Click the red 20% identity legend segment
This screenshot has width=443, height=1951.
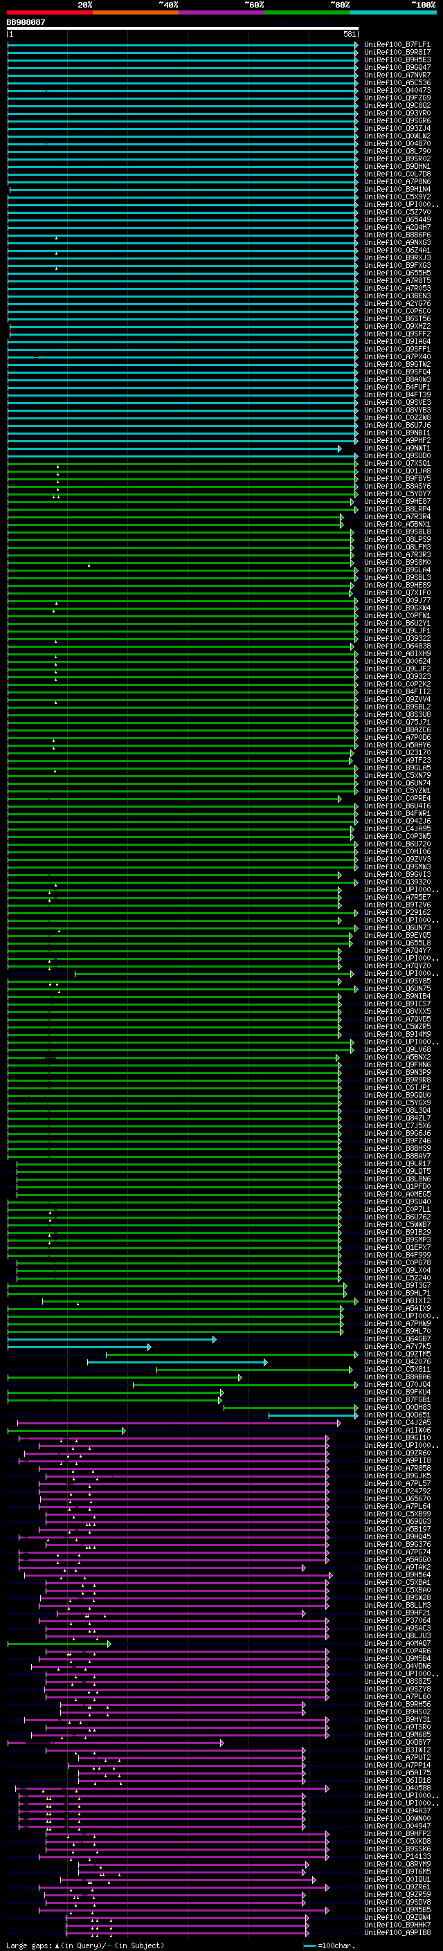coord(49,12)
